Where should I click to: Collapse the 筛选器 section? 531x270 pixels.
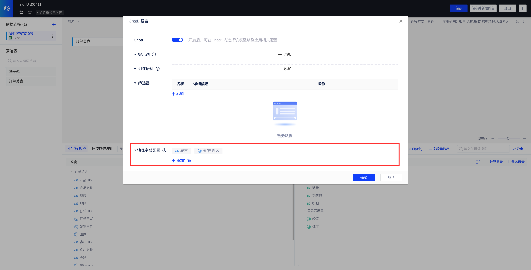(135, 83)
